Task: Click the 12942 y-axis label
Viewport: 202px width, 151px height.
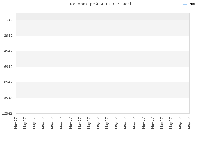Action: 7,113
